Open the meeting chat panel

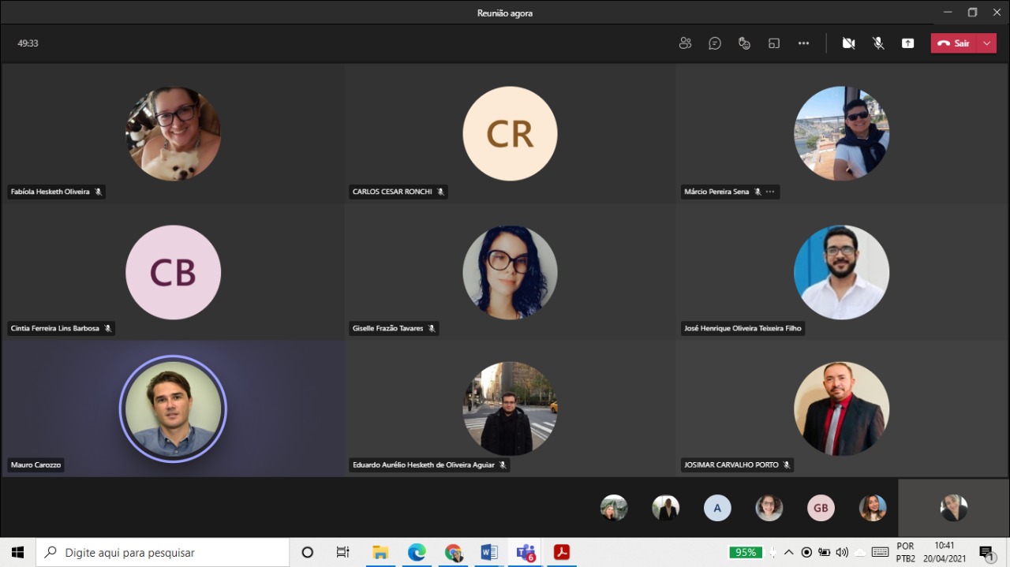(715, 43)
